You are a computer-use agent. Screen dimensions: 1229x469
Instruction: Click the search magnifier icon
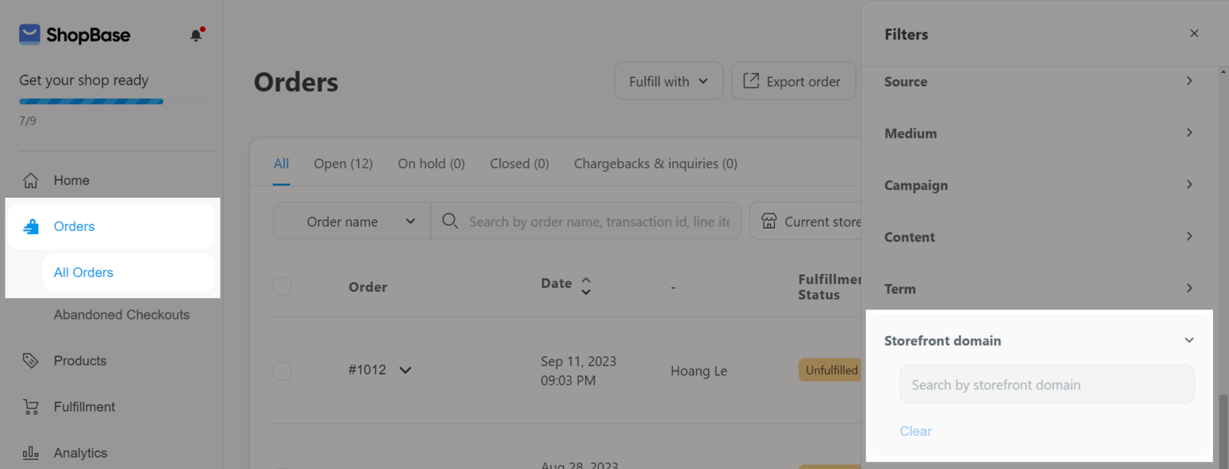click(x=450, y=221)
